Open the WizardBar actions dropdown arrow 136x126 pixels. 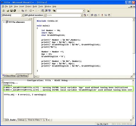(x=88, y=15)
